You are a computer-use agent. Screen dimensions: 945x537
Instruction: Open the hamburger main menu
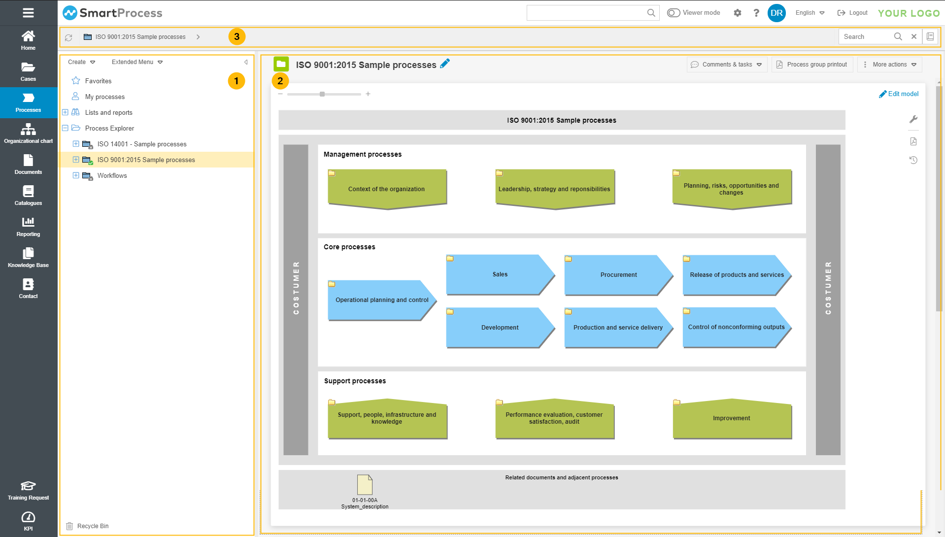[x=28, y=13]
